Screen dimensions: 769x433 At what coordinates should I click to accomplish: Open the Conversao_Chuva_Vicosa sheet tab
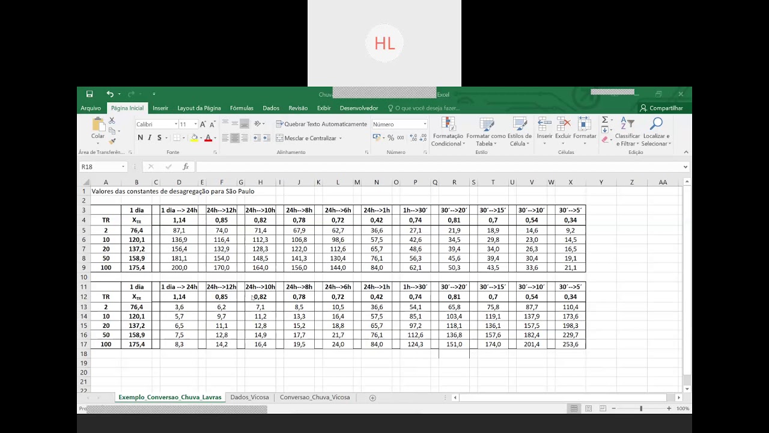click(315, 398)
